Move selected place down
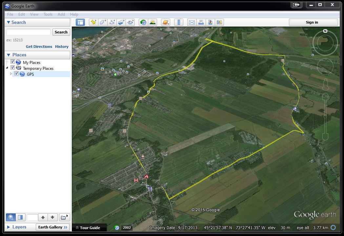344x236 pixels. pyautogui.click(x=52, y=217)
